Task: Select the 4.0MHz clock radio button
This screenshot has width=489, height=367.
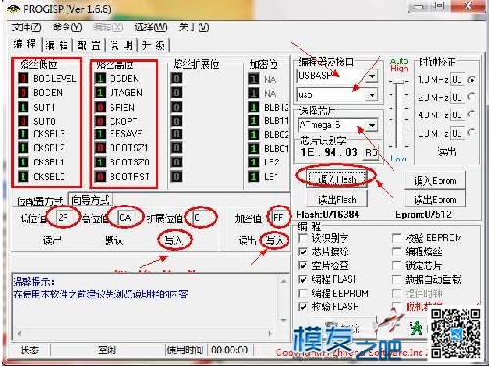Action: click(471, 115)
